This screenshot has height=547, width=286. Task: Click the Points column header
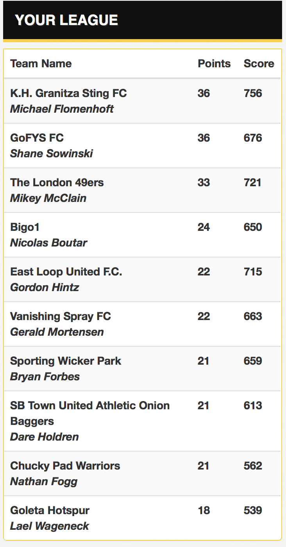pos(214,63)
